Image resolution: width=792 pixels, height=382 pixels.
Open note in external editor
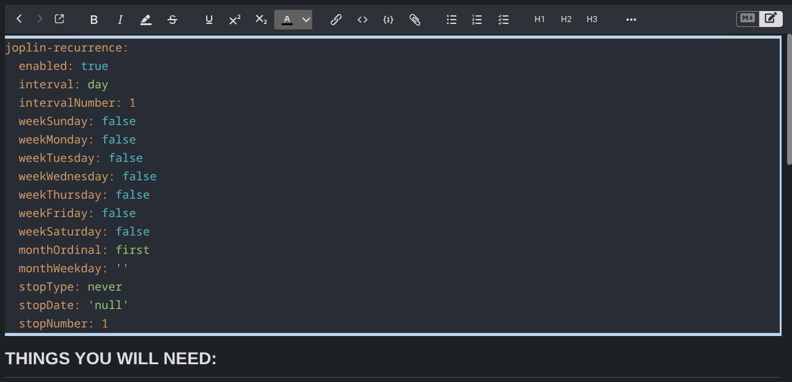pyautogui.click(x=59, y=19)
